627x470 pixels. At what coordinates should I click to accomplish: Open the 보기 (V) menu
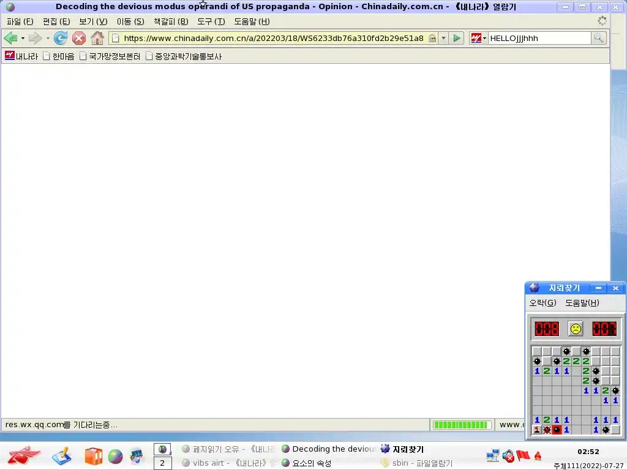pyautogui.click(x=93, y=21)
